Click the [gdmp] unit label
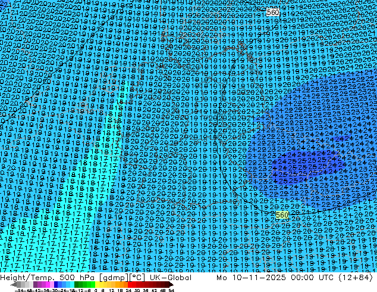This screenshot has width=377, height=292. pyautogui.click(x=114, y=278)
